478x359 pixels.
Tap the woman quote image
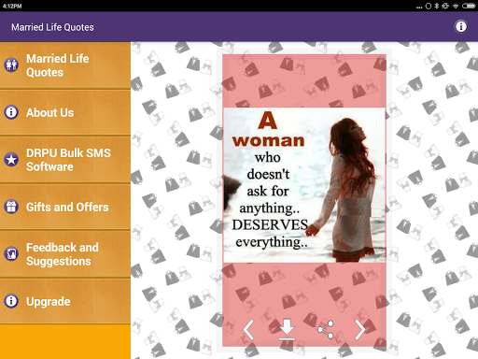coord(304,185)
